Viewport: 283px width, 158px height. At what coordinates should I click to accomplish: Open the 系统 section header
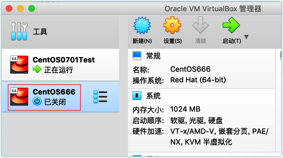pos(153,96)
